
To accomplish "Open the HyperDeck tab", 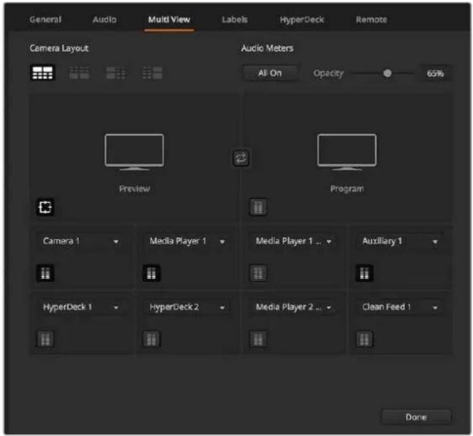I will 302,20.
